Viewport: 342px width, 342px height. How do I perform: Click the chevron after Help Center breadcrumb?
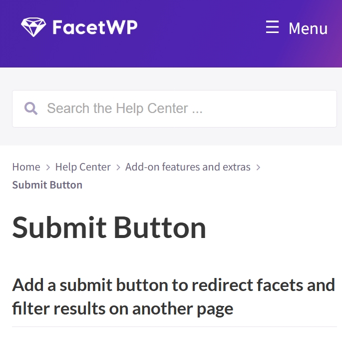click(x=118, y=167)
